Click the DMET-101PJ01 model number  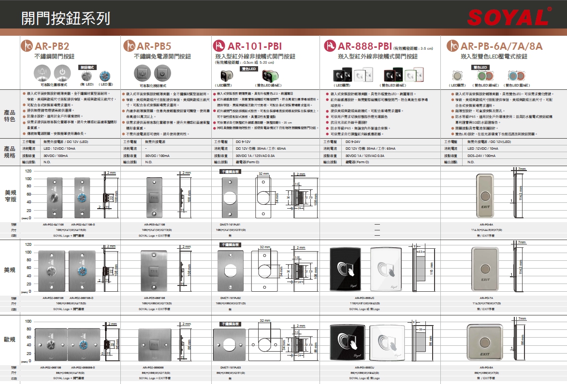(230, 224)
